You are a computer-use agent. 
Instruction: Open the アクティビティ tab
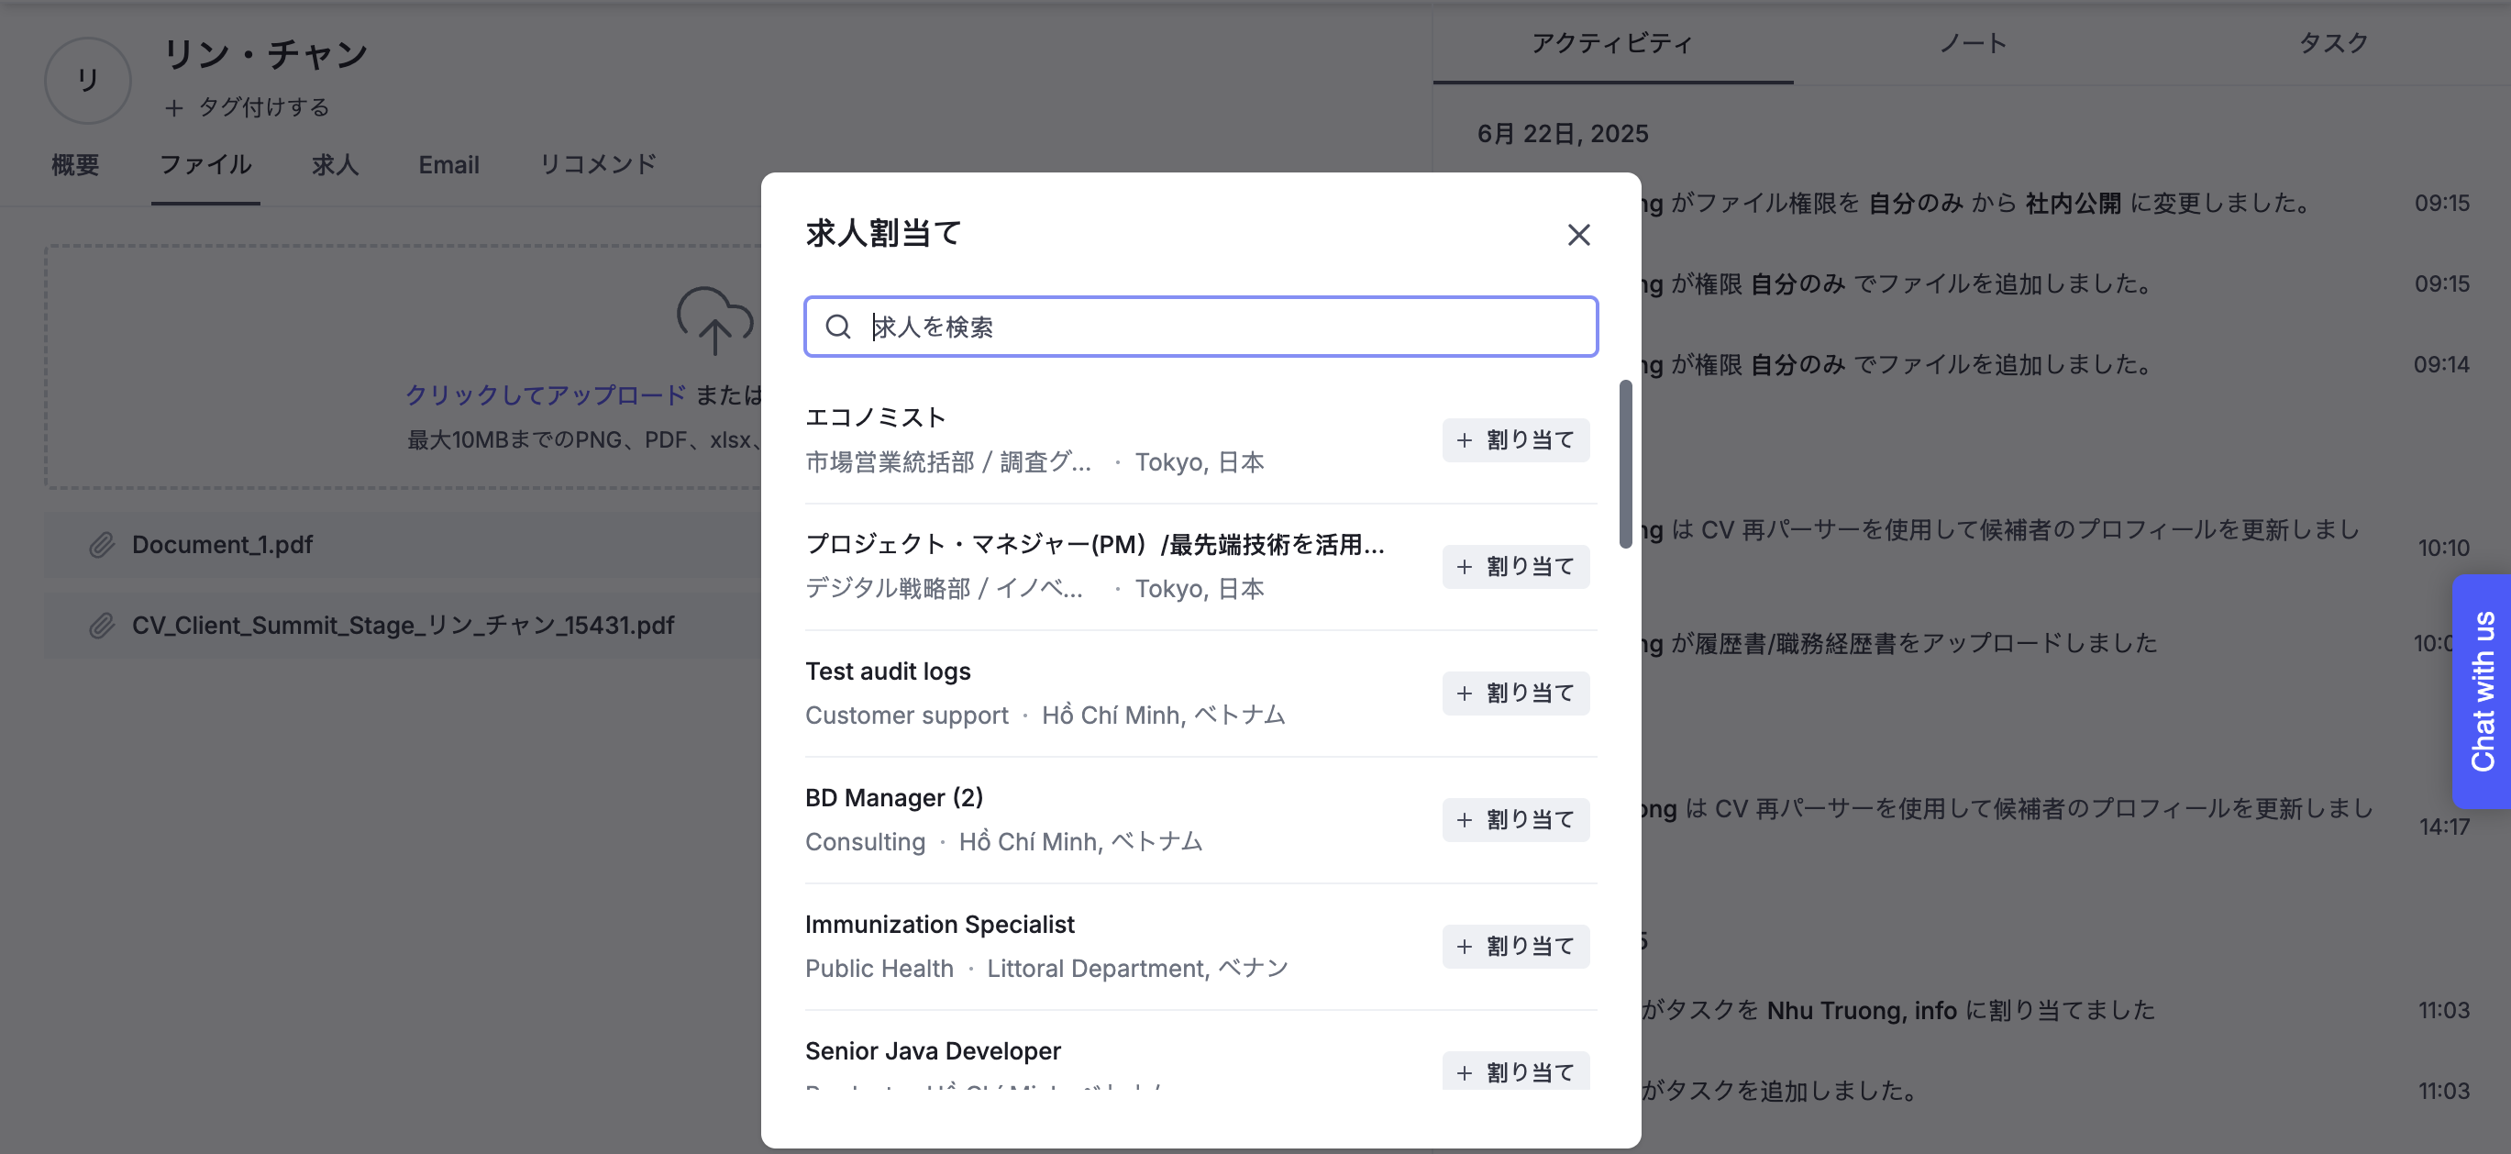tap(1612, 43)
